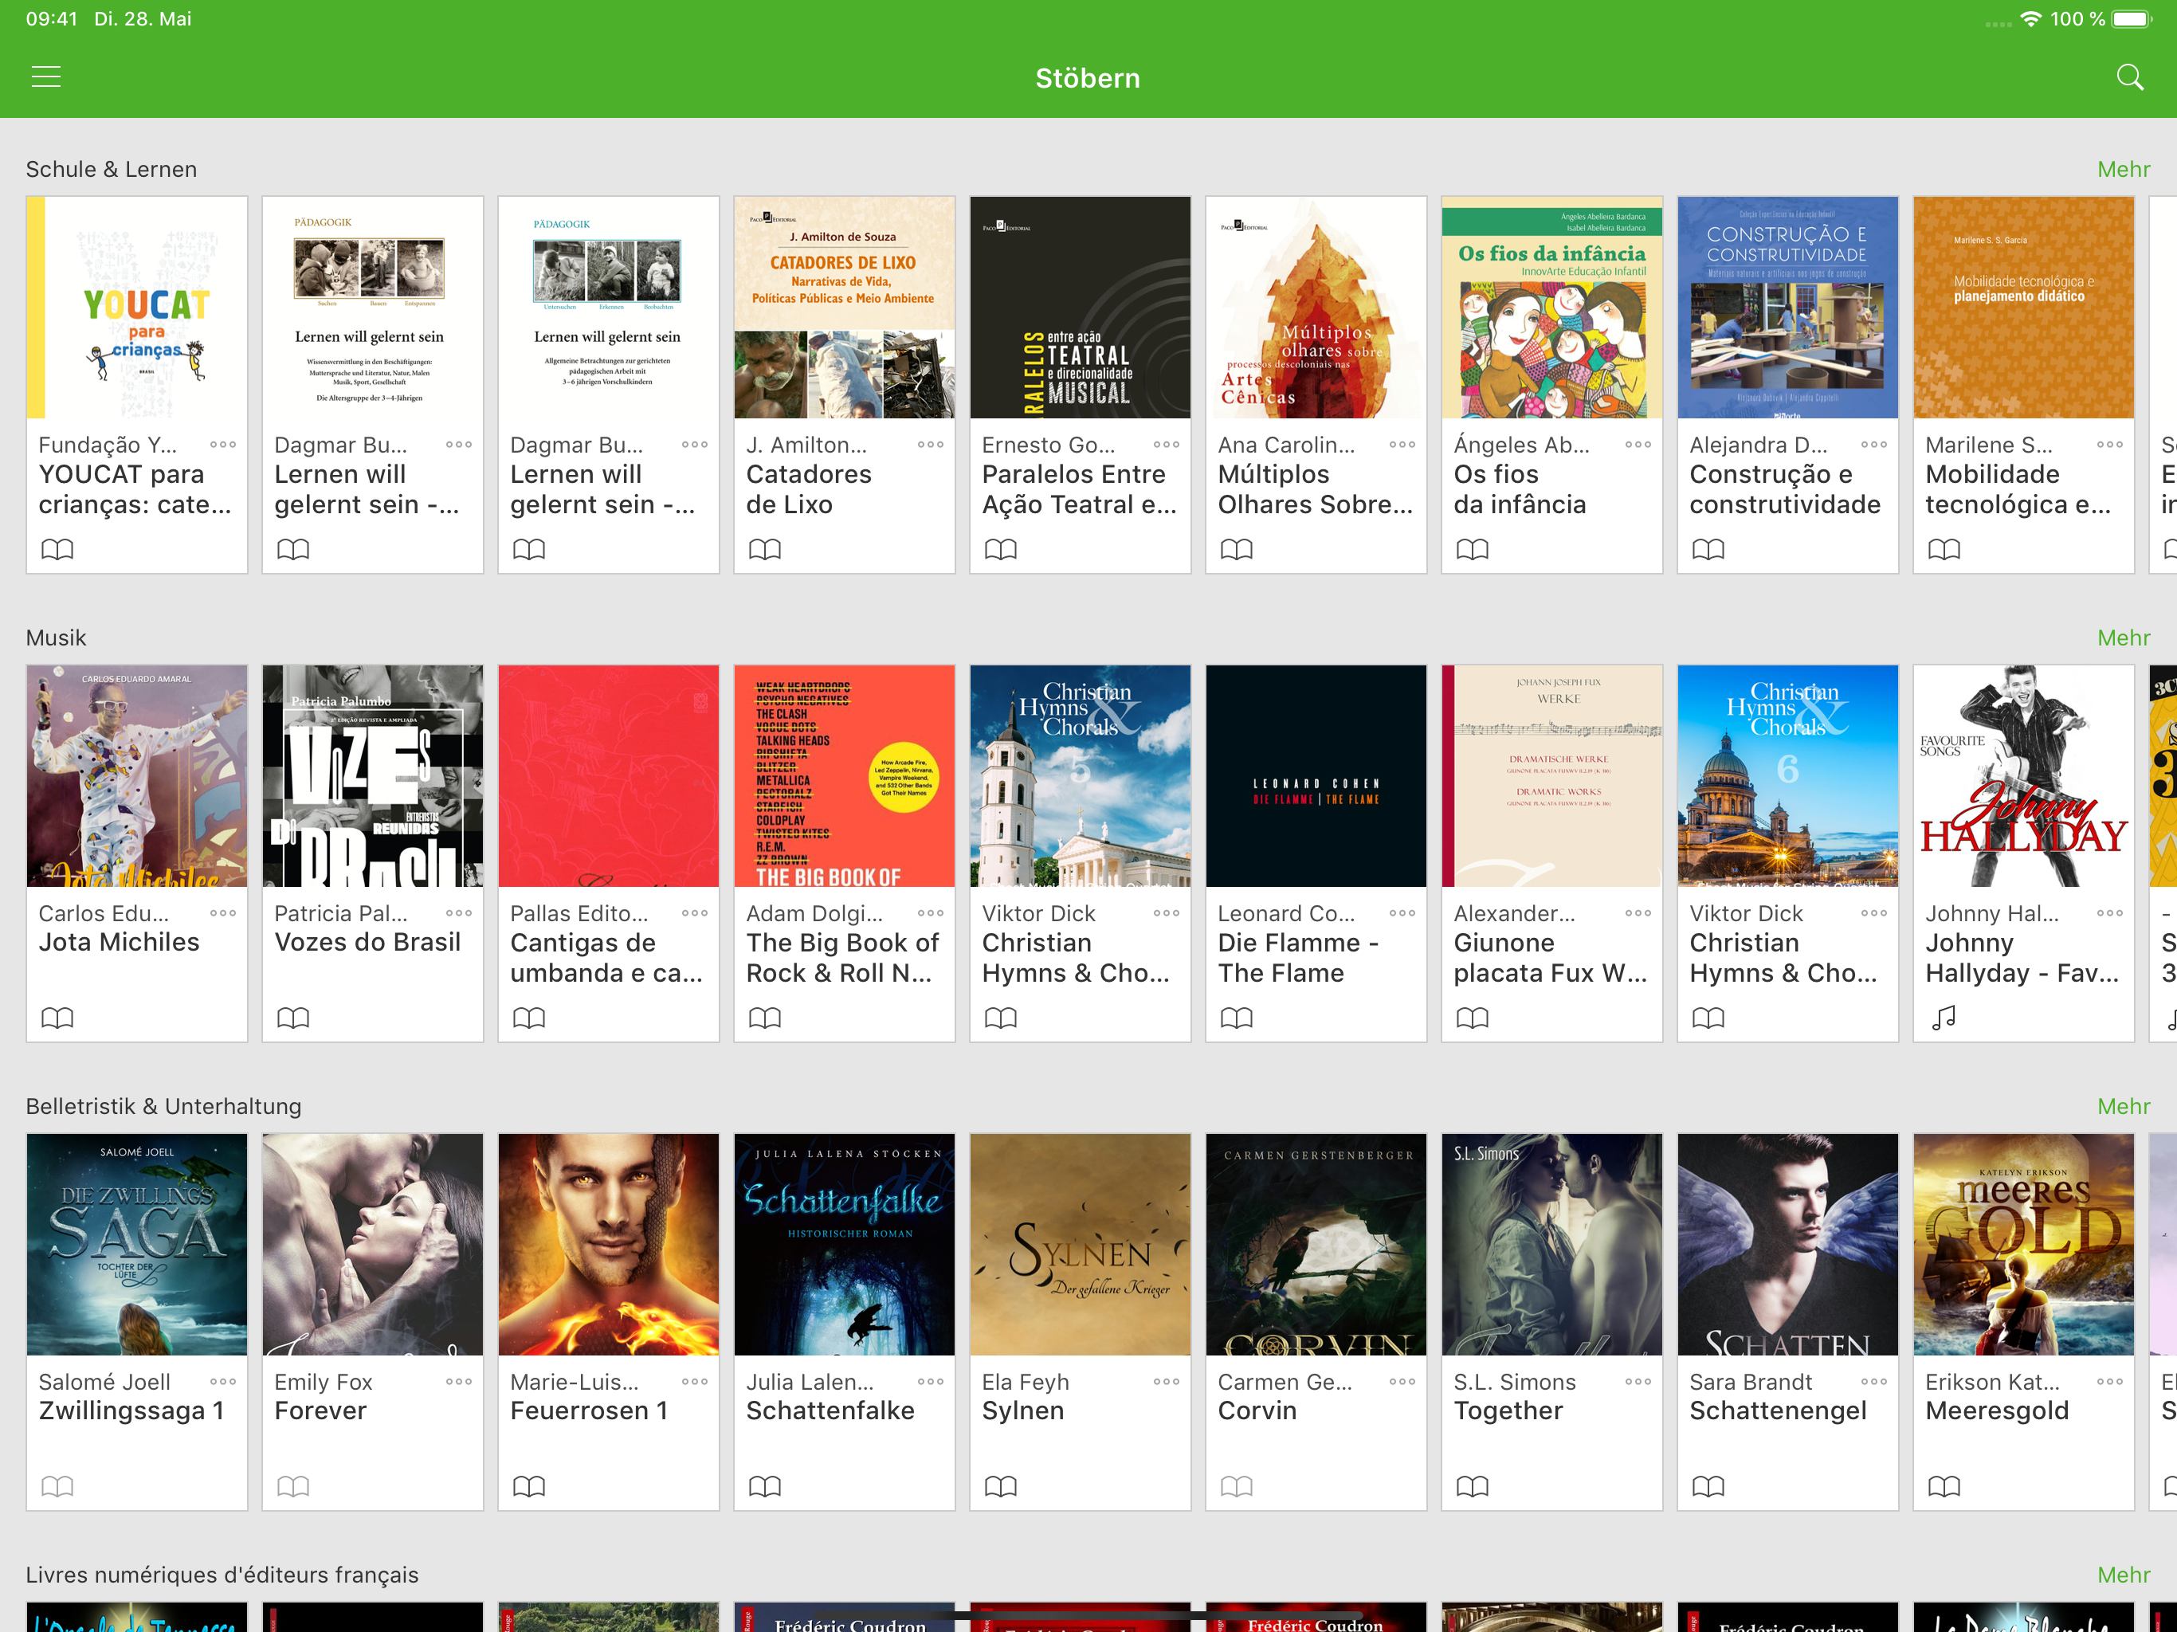Open the Catadores de Lixo cover

point(845,307)
